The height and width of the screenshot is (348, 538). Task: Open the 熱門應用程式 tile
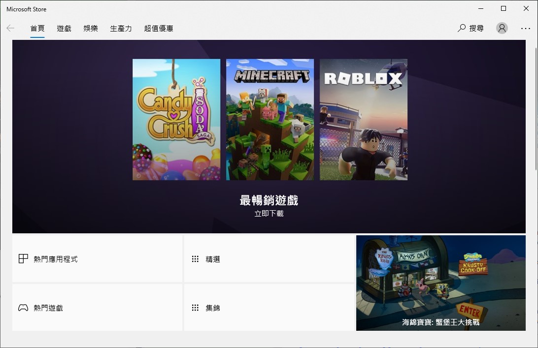point(97,258)
